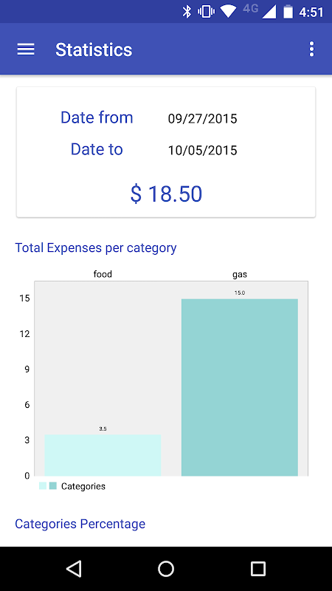
Task: Tap the vibrate mode status icon
Action: pyautogui.click(x=206, y=12)
